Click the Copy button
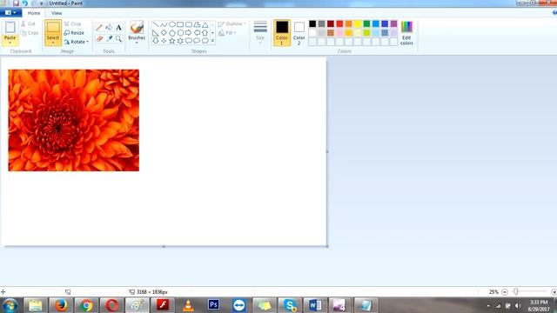This screenshot has height=313, width=557. [x=30, y=33]
